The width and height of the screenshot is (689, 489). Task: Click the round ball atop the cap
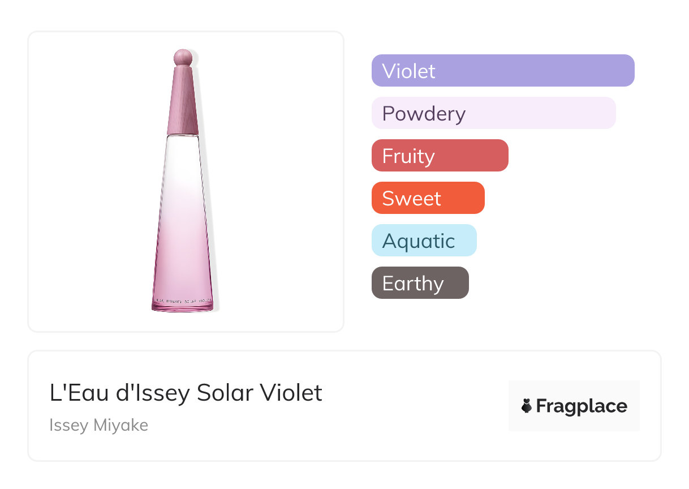[183, 57]
